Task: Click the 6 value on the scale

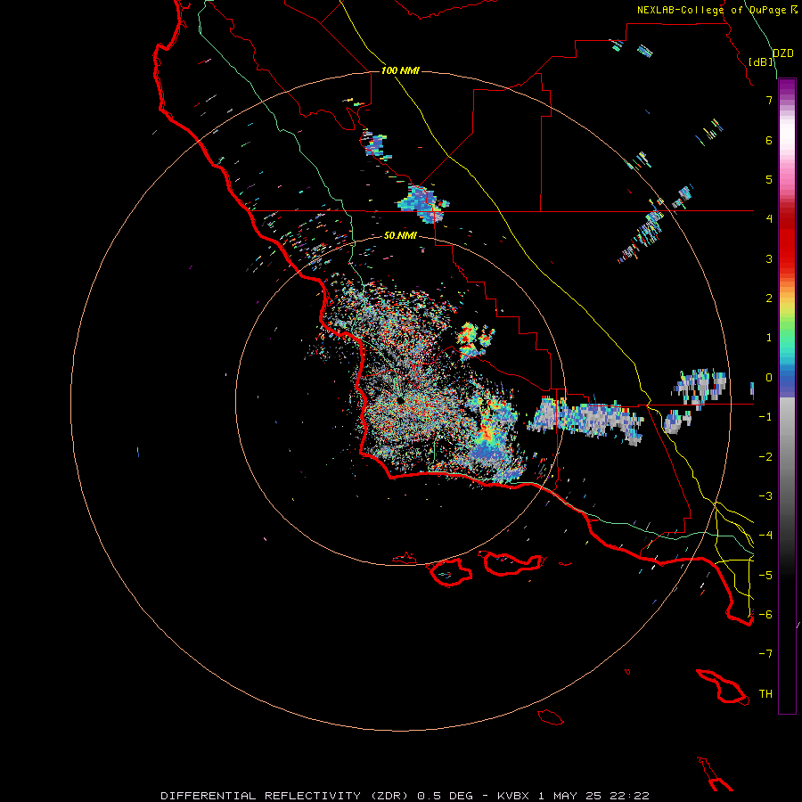Action: point(769,140)
